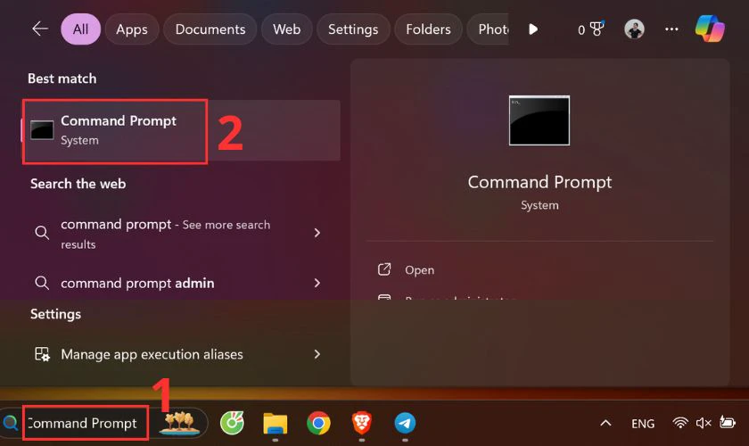Expand the command prompt web result chevron
The image size is (749, 446).
[x=317, y=233]
